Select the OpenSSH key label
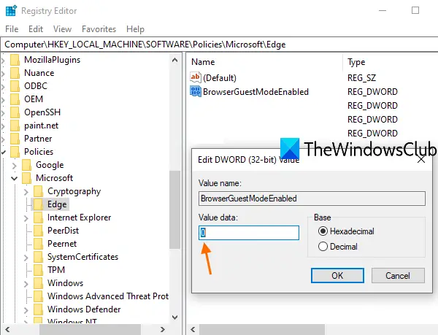438x335 pixels. (x=42, y=112)
